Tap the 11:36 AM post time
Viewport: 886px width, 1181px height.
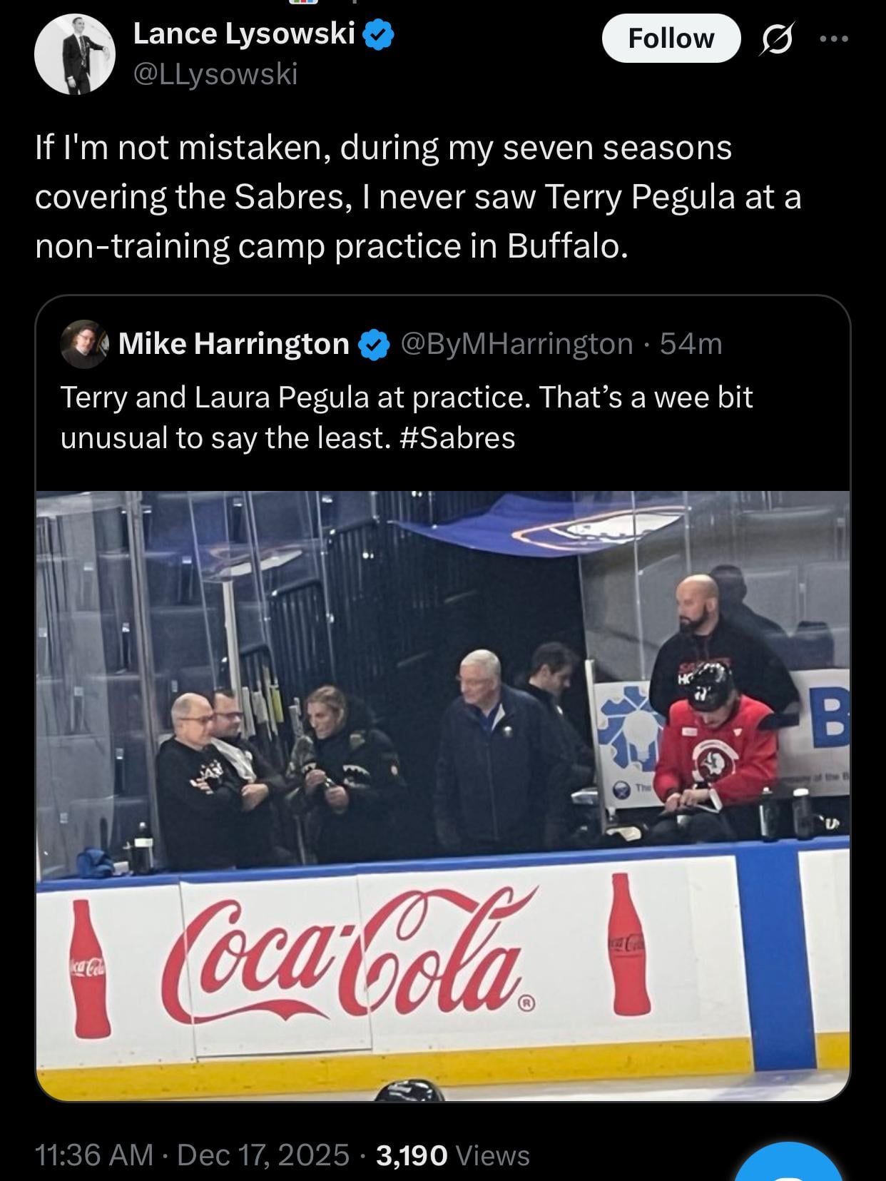point(93,1155)
